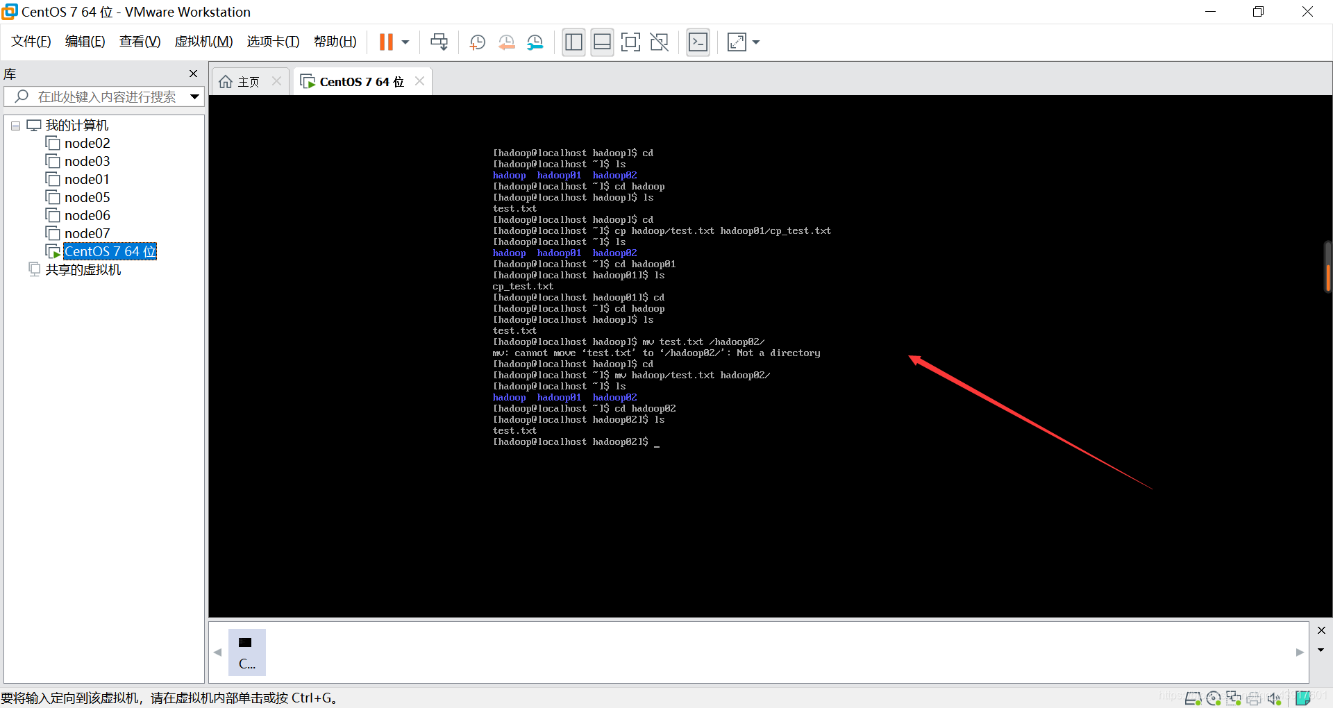This screenshot has width=1333, height=708.
Task: Select 我的计算机 in the library tree
Action: pos(77,126)
